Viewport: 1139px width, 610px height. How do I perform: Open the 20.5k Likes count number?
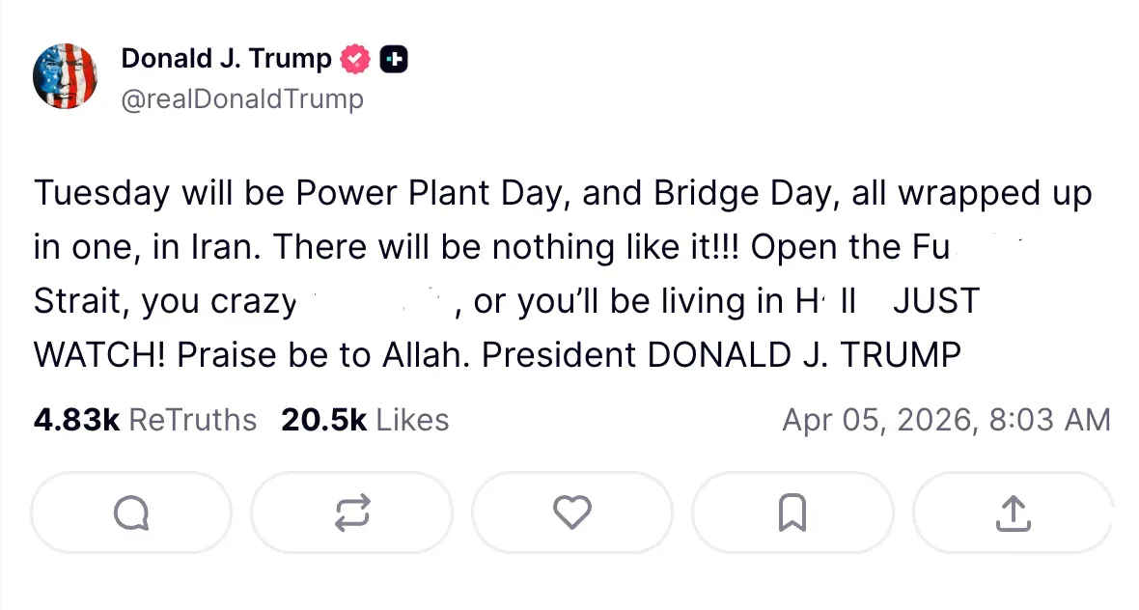323,420
